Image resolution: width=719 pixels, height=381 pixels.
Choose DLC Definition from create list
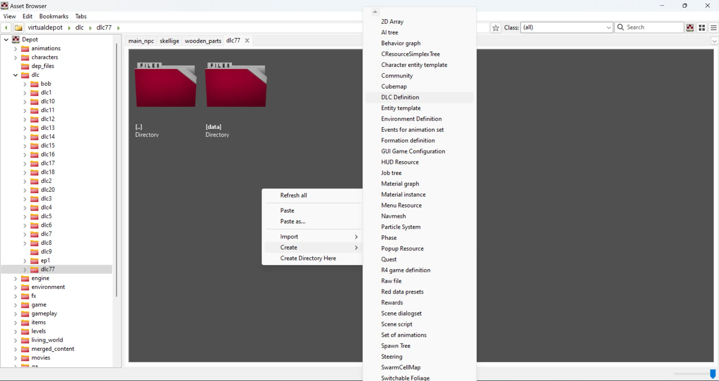pyautogui.click(x=419, y=97)
